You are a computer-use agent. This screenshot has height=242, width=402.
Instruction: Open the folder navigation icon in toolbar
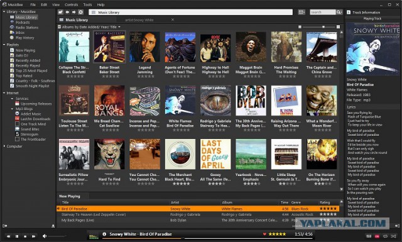[60, 12]
